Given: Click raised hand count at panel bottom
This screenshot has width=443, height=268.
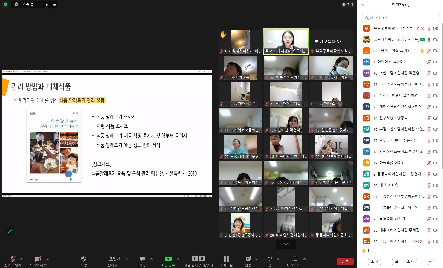Looking at the screenshot, I should tap(366, 250).
